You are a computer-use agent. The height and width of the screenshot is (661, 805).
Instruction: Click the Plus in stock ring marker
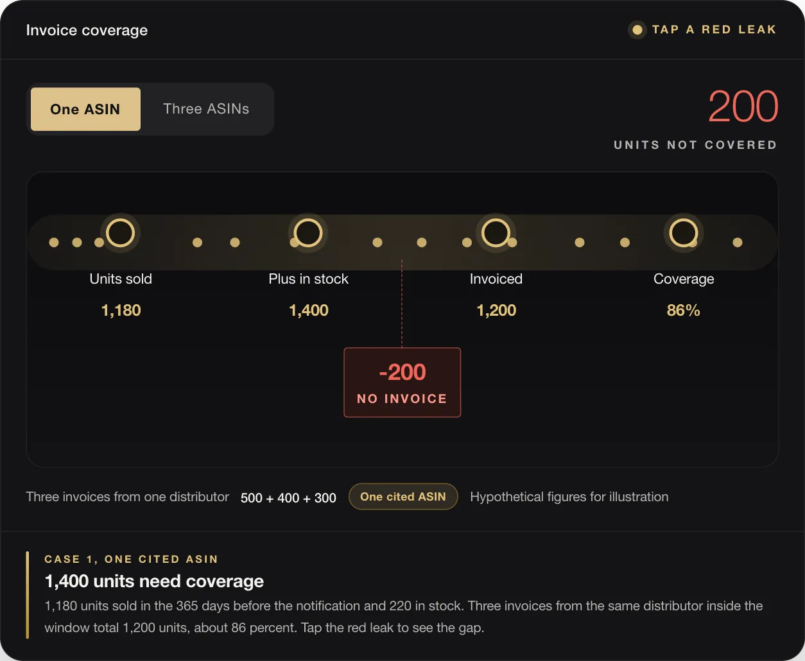[x=308, y=233]
